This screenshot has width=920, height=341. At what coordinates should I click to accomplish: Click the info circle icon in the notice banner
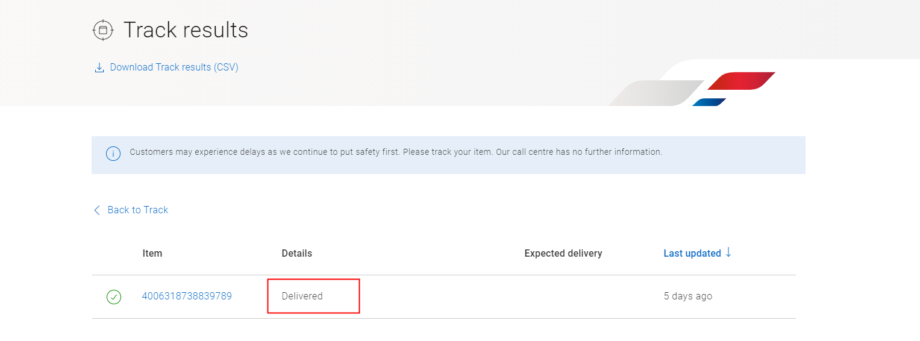[x=113, y=153]
